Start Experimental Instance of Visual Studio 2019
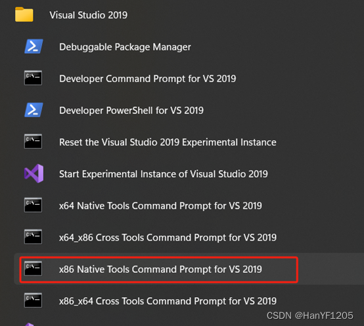This screenshot has width=364, height=326. (x=164, y=174)
